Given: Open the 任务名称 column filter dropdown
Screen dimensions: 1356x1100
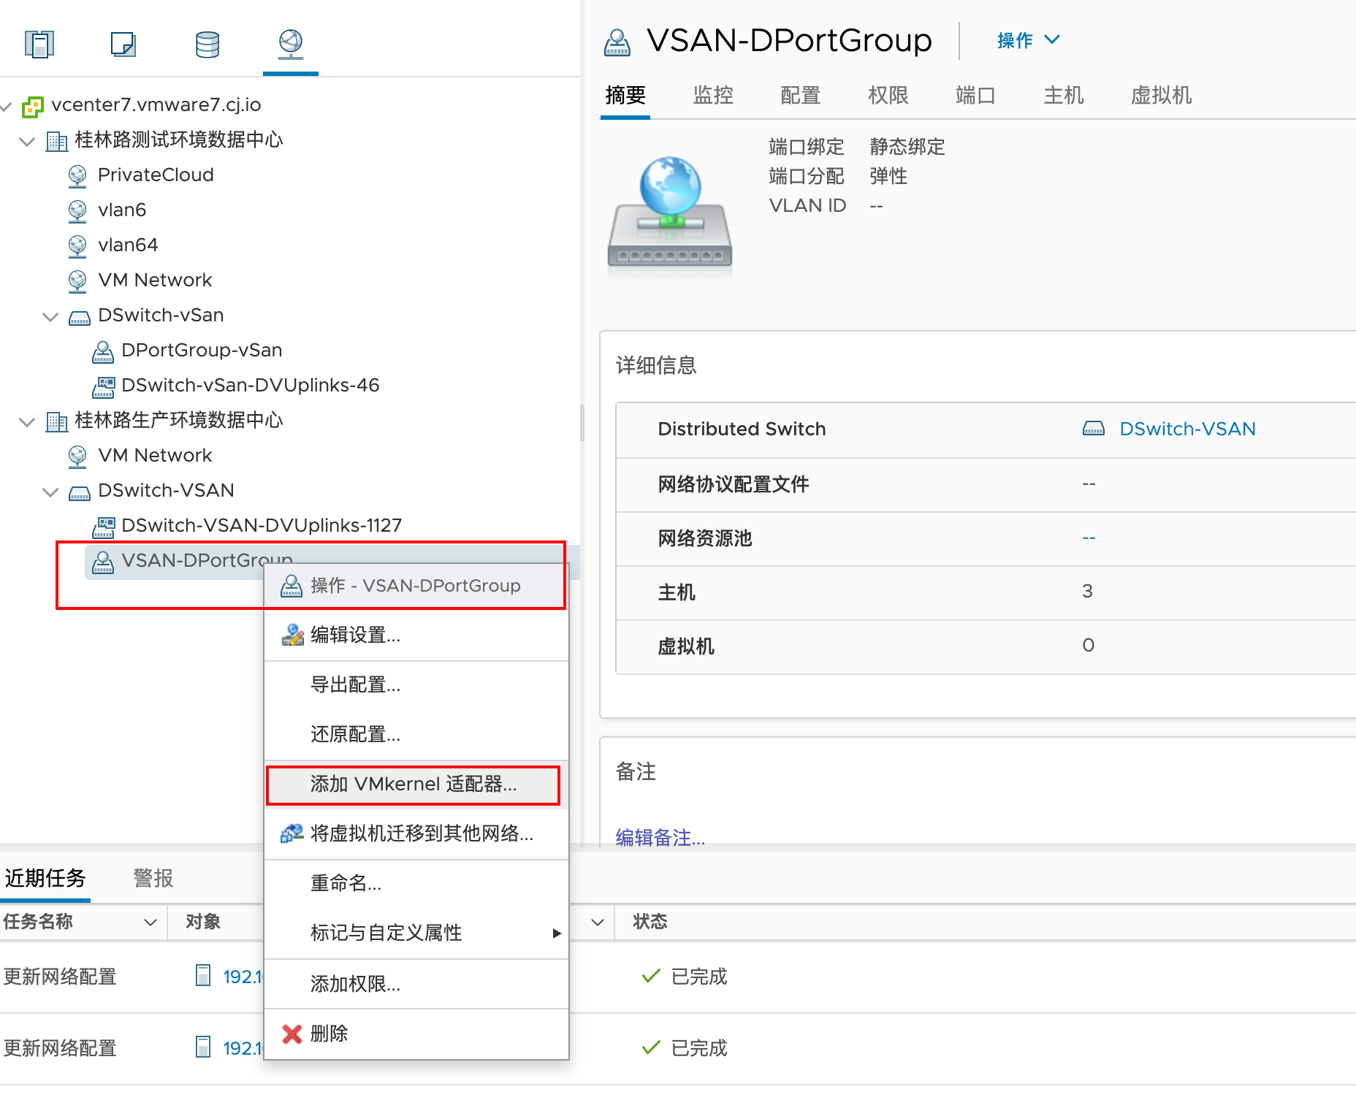Looking at the screenshot, I should pyautogui.click(x=151, y=922).
